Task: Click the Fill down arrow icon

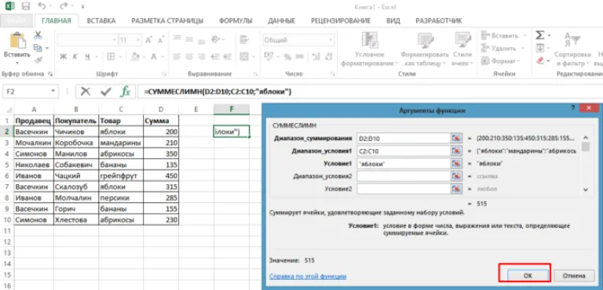Action: point(540,48)
